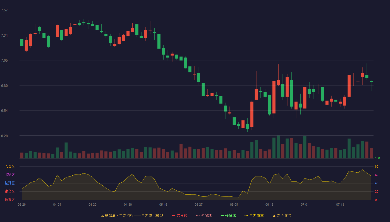Click the blue 40 indicator scale label
The width and height of the screenshot is (390, 222).
tap(377, 183)
